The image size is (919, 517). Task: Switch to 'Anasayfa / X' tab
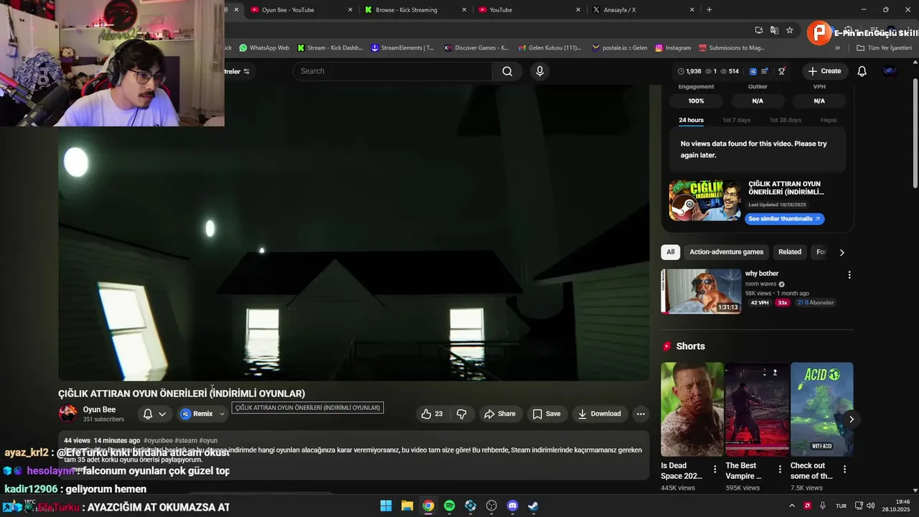[643, 10]
